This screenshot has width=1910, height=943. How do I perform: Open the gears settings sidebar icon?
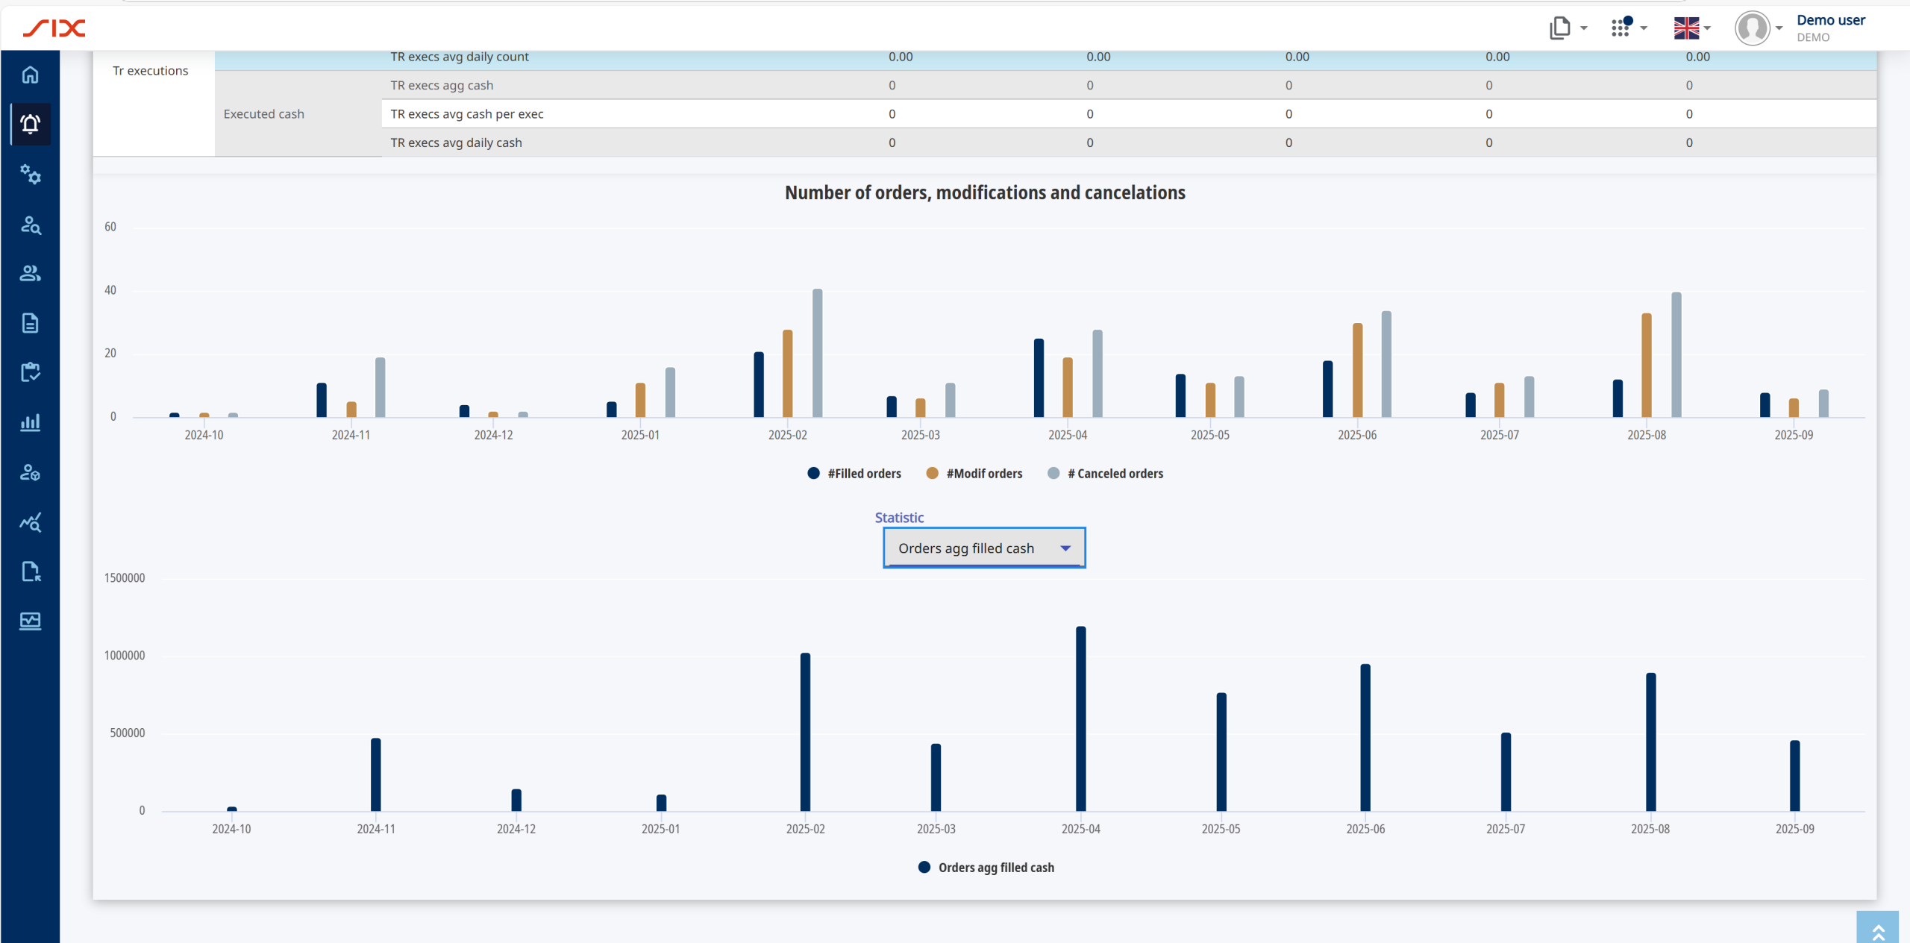pyautogui.click(x=30, y=174)
